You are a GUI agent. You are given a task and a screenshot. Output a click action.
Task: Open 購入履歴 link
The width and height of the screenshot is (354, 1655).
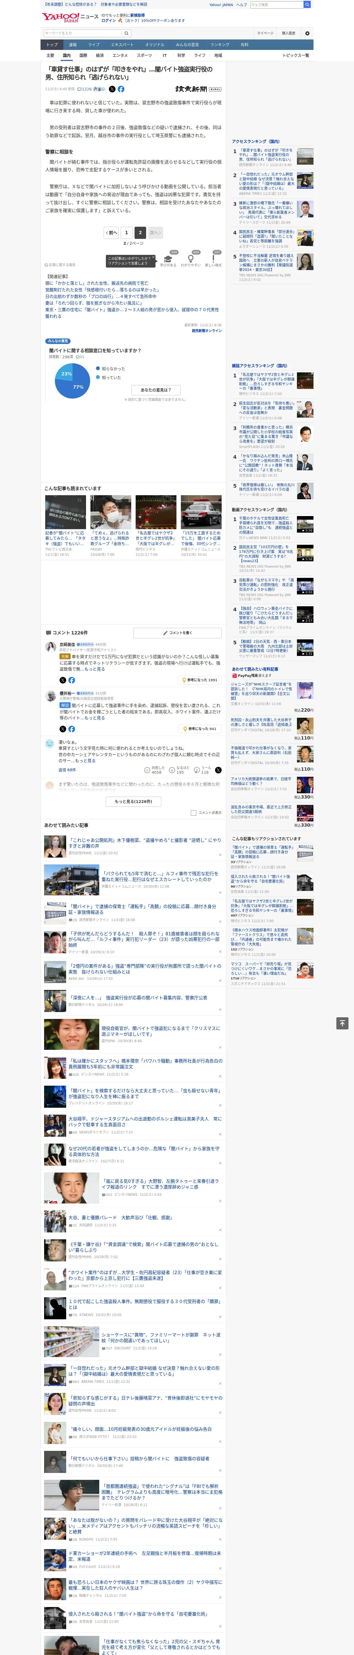288,33
